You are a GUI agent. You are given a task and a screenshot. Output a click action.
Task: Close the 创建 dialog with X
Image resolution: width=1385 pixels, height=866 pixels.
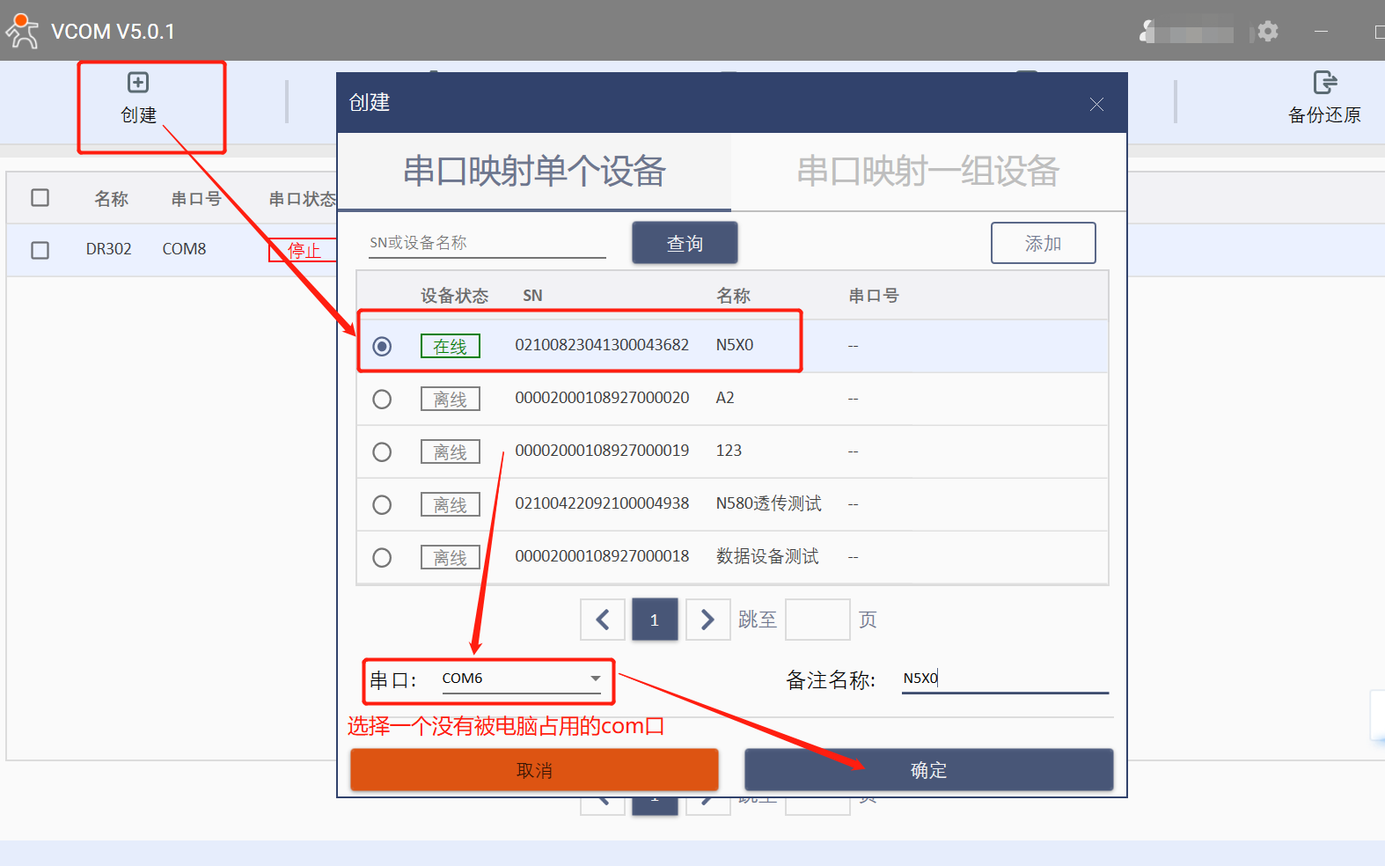pos(1096,105)
